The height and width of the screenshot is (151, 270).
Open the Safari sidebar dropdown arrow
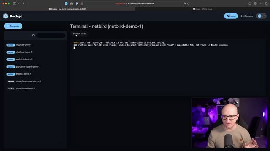[x=19, y=3]
